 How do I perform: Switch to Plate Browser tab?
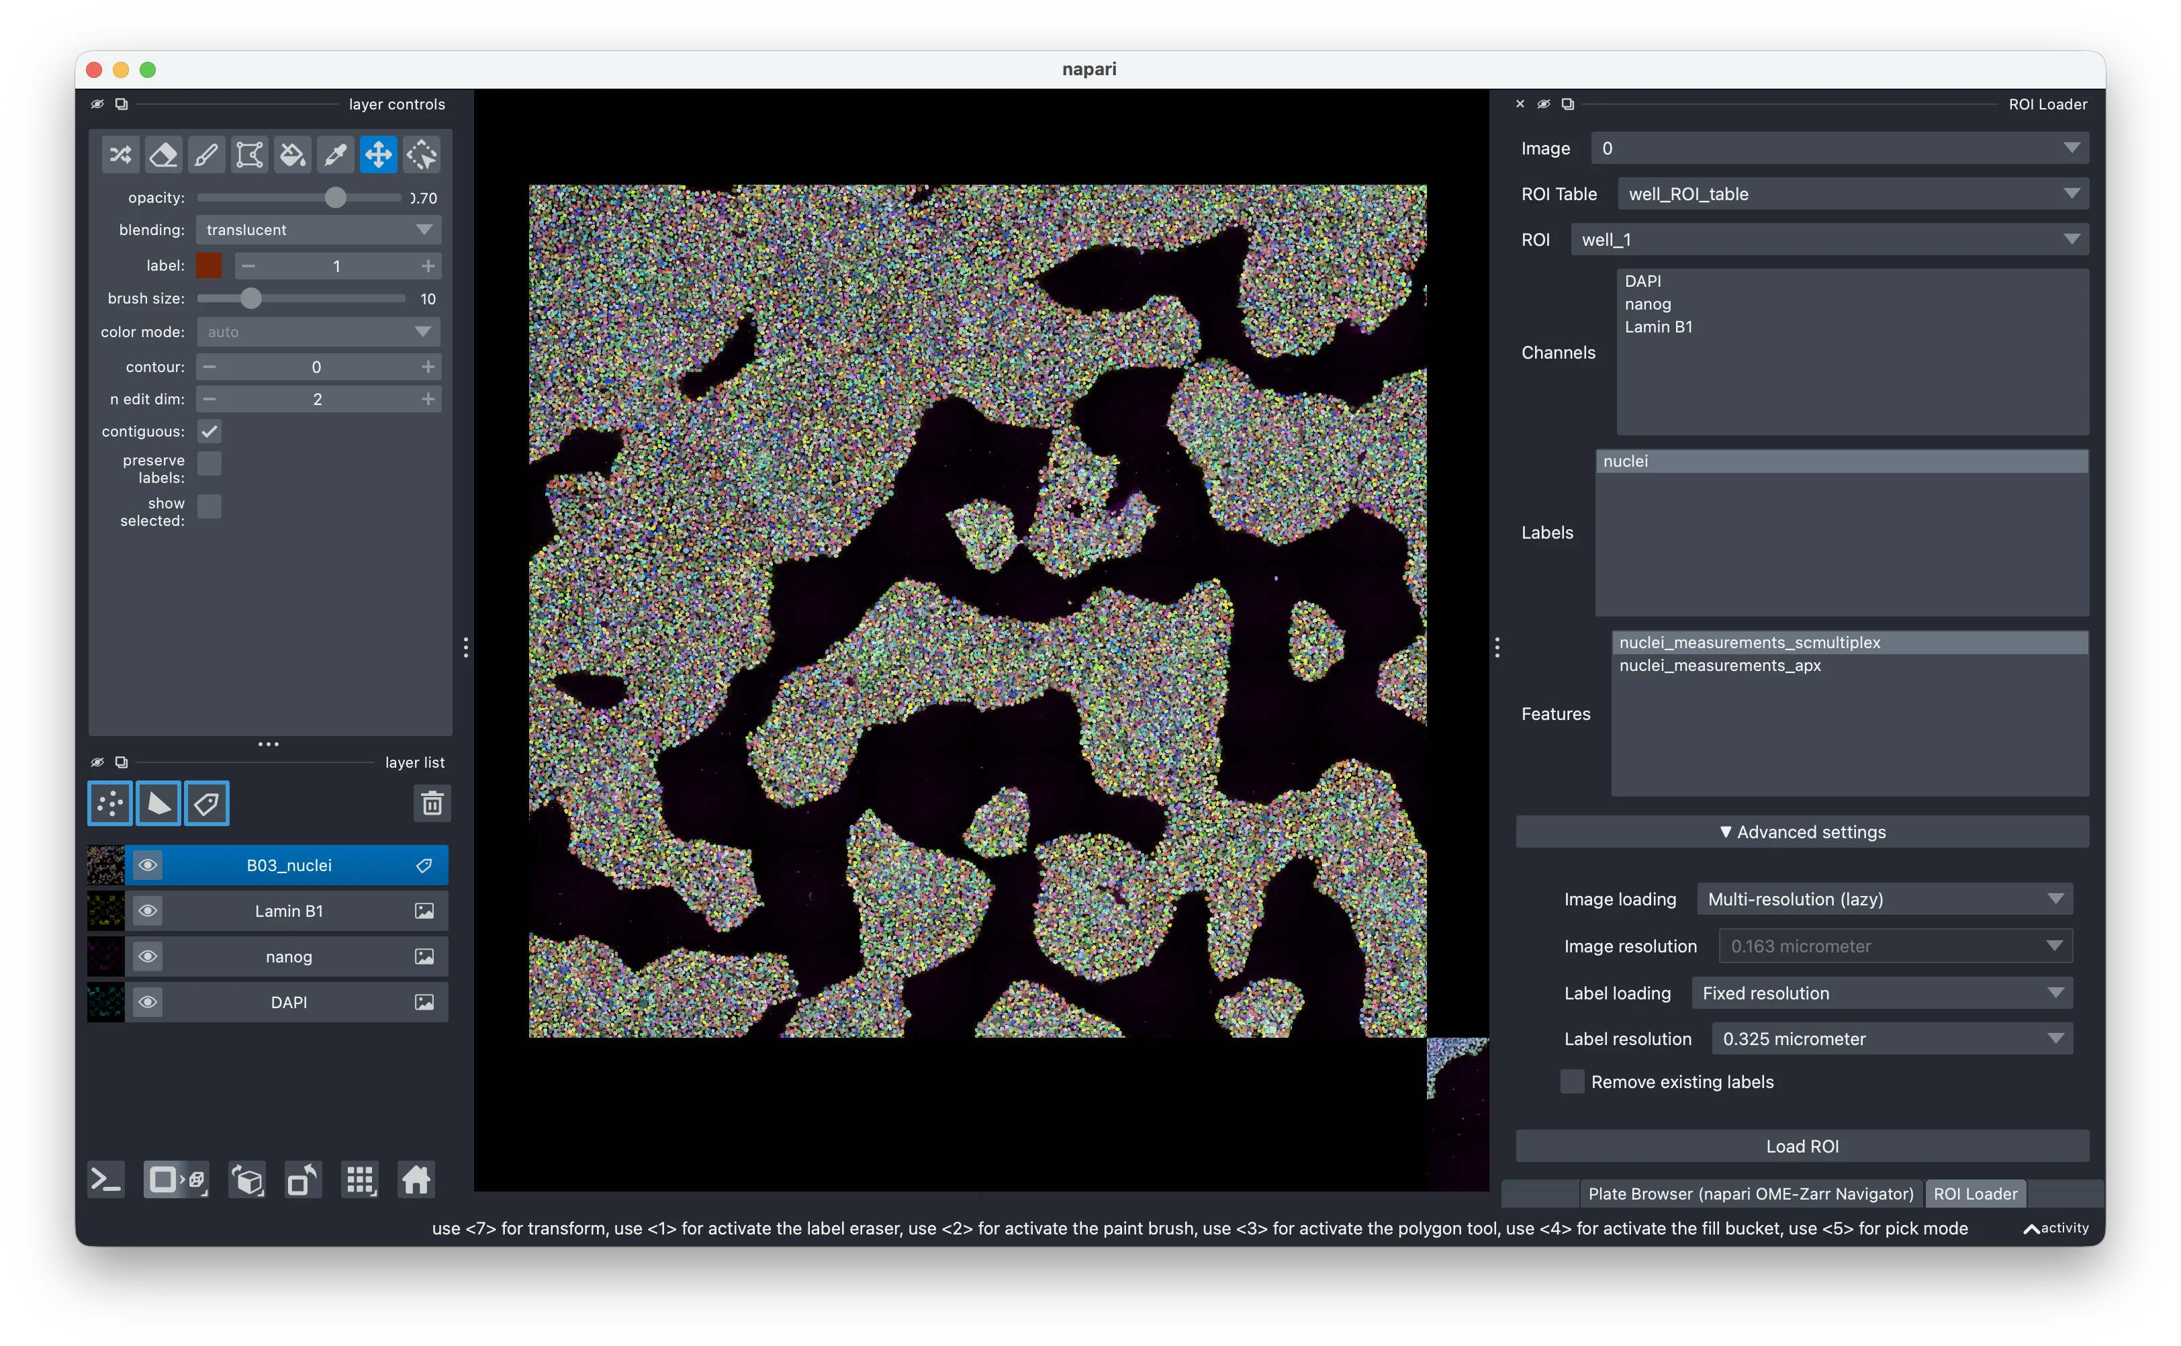click(x=1751, y=1194)
